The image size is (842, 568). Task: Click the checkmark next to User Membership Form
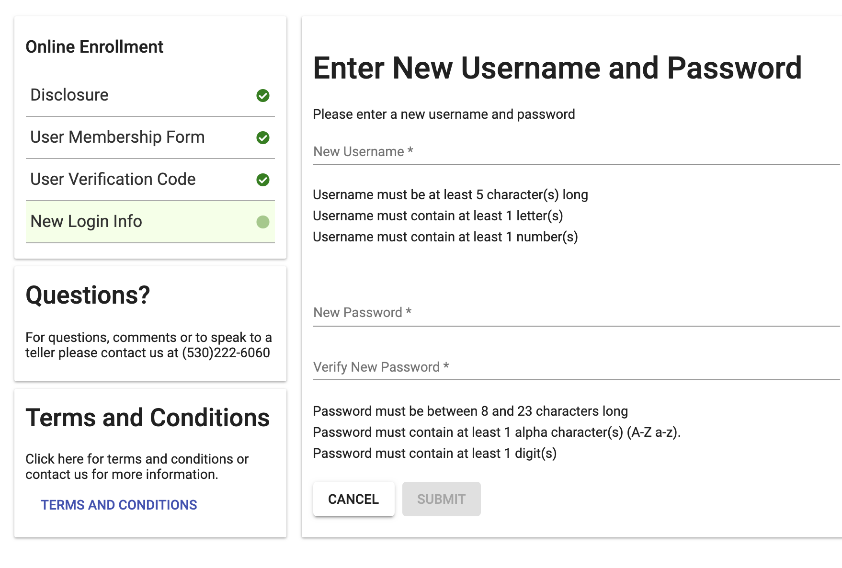point(263,137)
